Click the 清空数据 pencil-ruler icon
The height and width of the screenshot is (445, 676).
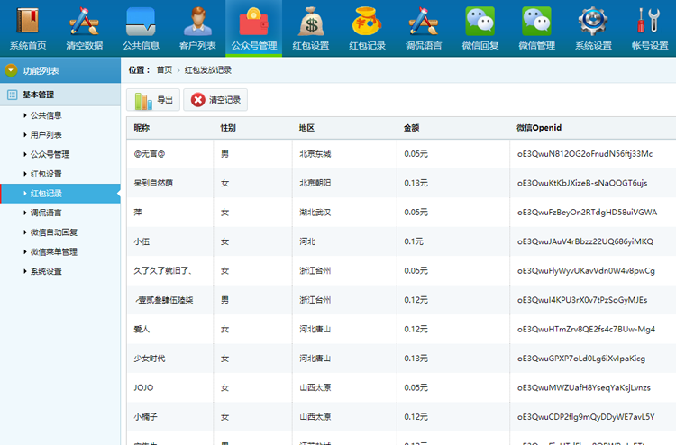tap(85, 21)
